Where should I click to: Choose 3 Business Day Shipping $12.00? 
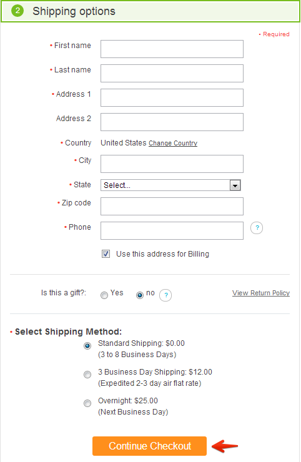pos(87,375)
